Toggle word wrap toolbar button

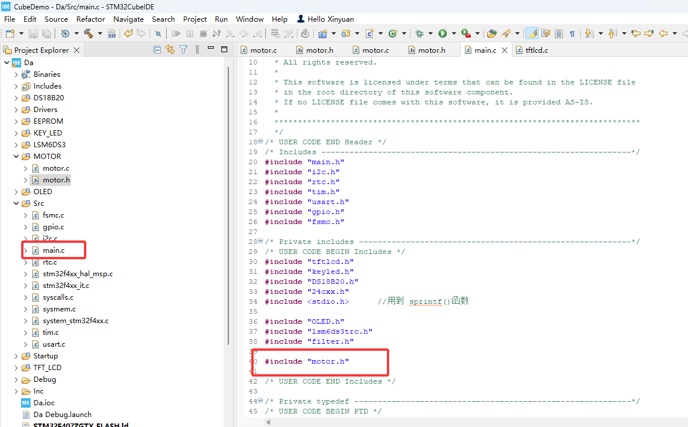click(x=545, y=33)
